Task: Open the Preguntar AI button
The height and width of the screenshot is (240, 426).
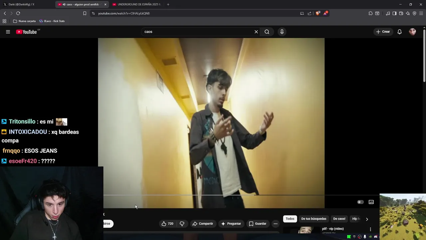Action: 231,224
